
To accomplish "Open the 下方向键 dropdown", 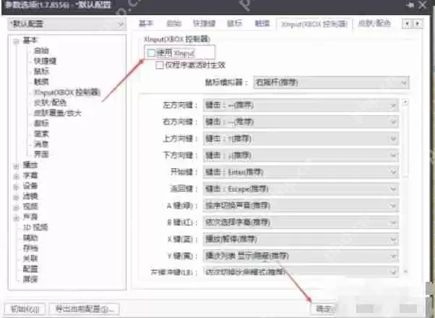I will pos(300,155).
